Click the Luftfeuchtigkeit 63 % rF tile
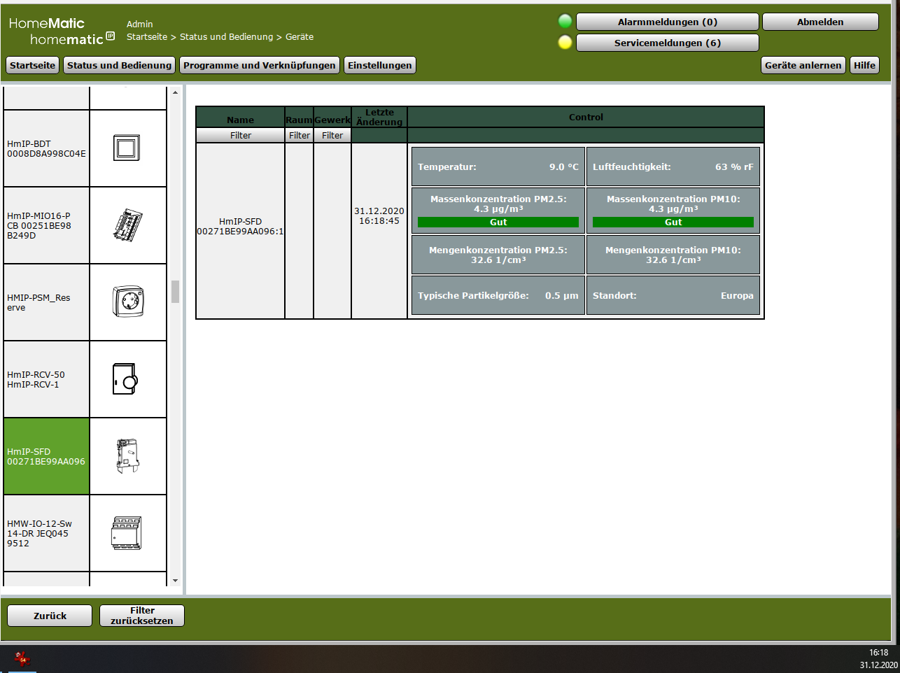This screenshot has height=673, width=900. point(673,167)
